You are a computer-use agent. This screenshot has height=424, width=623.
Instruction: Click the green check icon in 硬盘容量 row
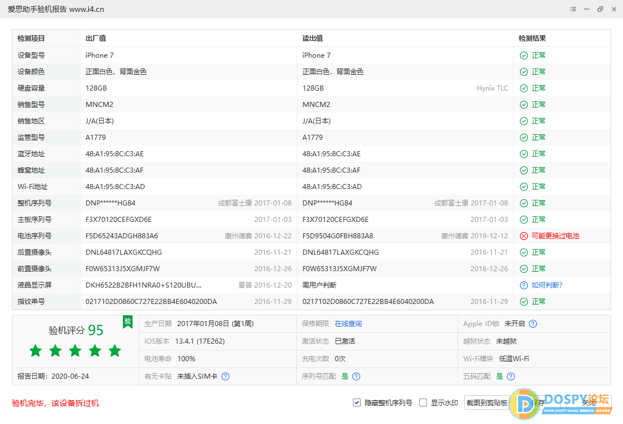(x=524, y=88)
